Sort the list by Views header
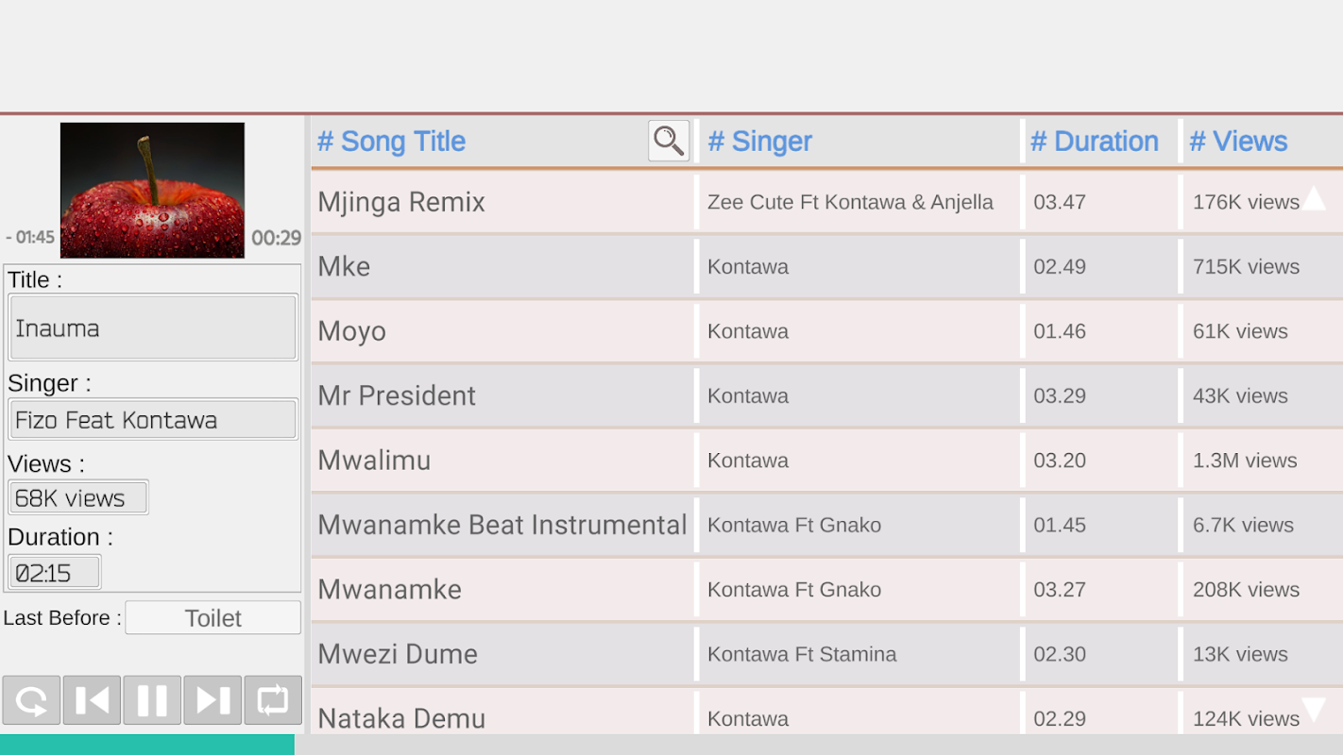Viewport: 1343px width, 755px height. click(x=1237, y=142)
